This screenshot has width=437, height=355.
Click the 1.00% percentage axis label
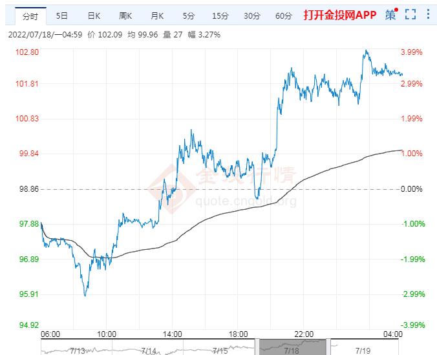(412, 154)
